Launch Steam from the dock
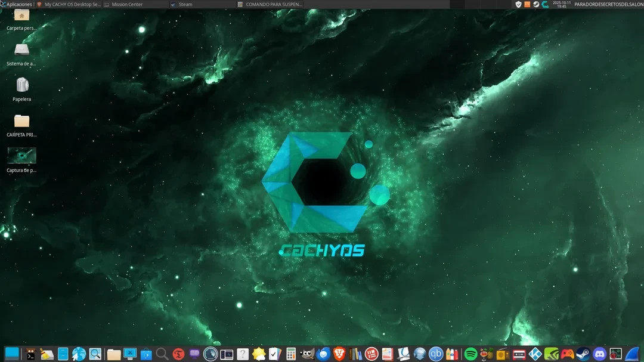This screenshot has width=644, height=362. (583, 354)
